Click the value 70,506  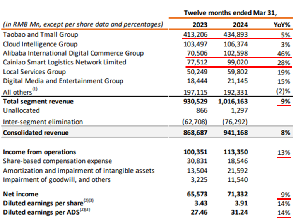197,53
